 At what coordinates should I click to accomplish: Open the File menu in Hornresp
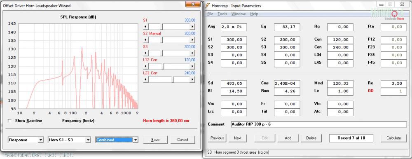click(x=210, y=14)
